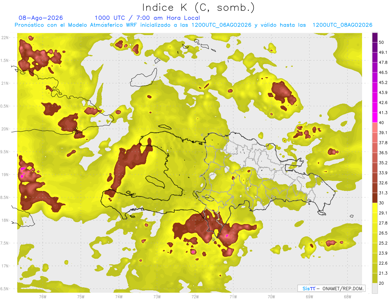
Task: Click the "18N" latitude label
Action: (5, 220)
